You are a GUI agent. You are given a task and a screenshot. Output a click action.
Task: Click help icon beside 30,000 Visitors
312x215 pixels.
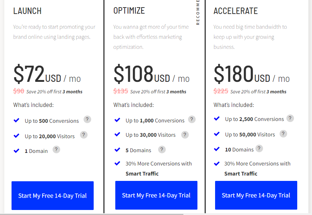click(185, 135)
